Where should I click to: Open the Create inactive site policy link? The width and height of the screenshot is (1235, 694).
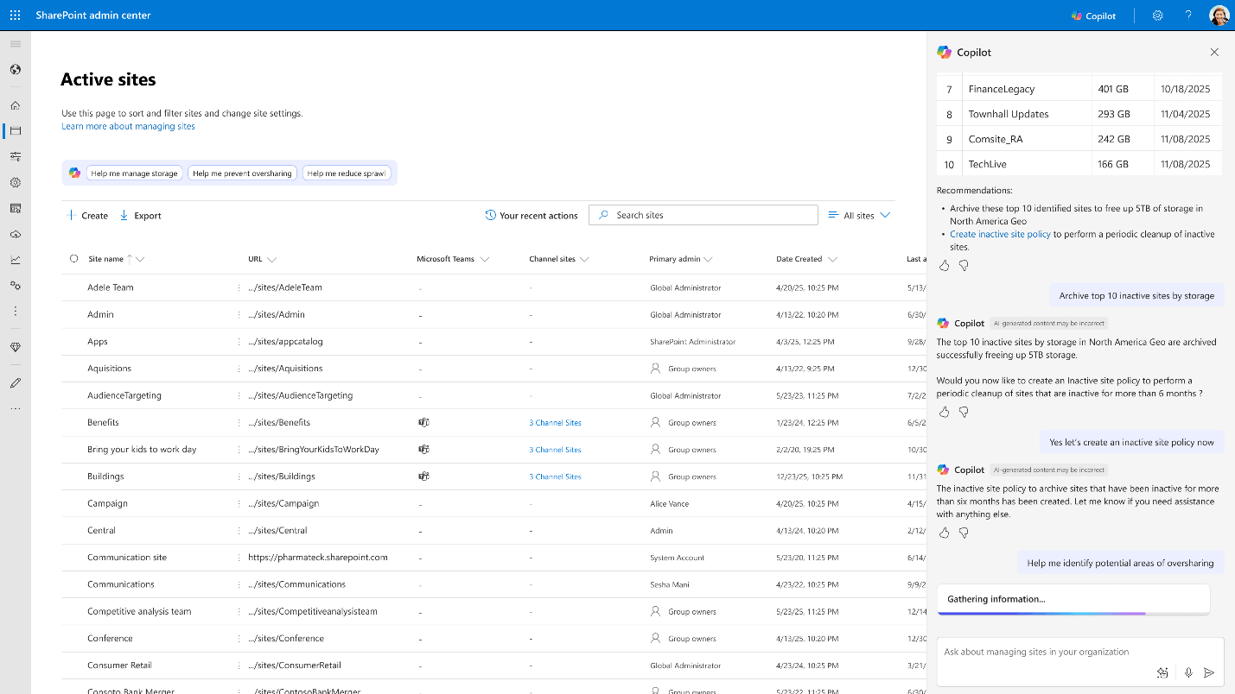(x=1000, y=233)
